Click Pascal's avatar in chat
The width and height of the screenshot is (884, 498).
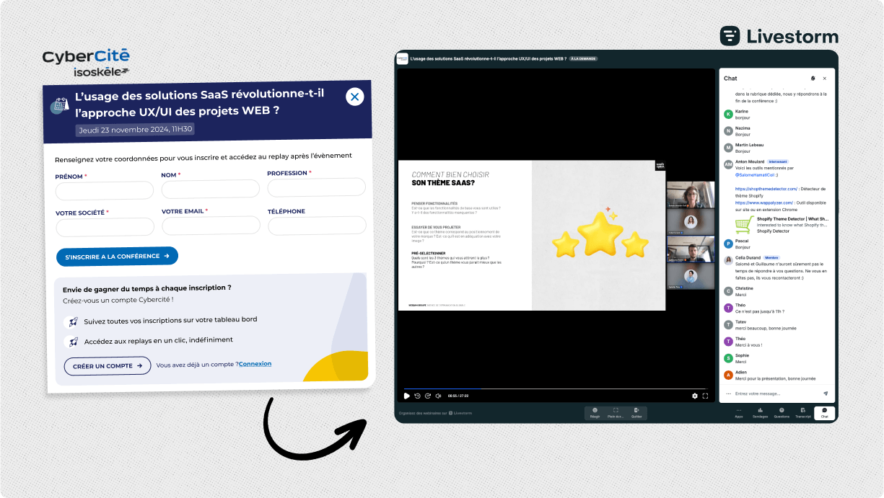point(728,244)
